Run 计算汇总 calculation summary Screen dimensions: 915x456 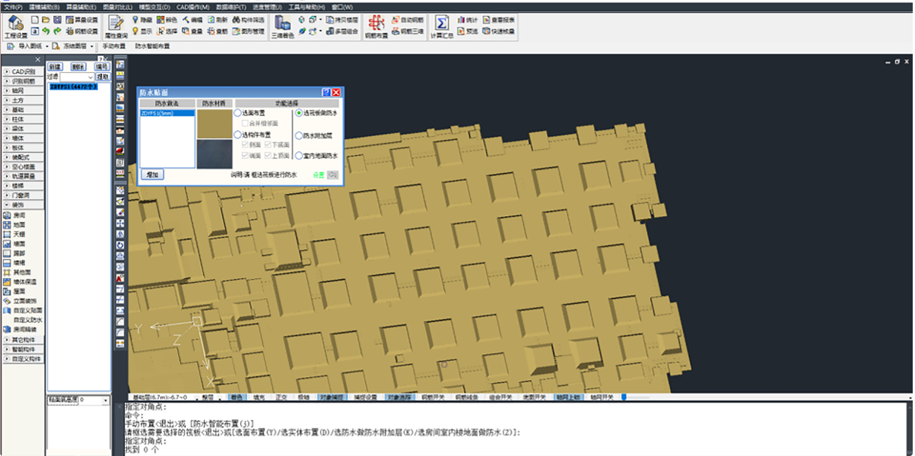click(441, 26)
